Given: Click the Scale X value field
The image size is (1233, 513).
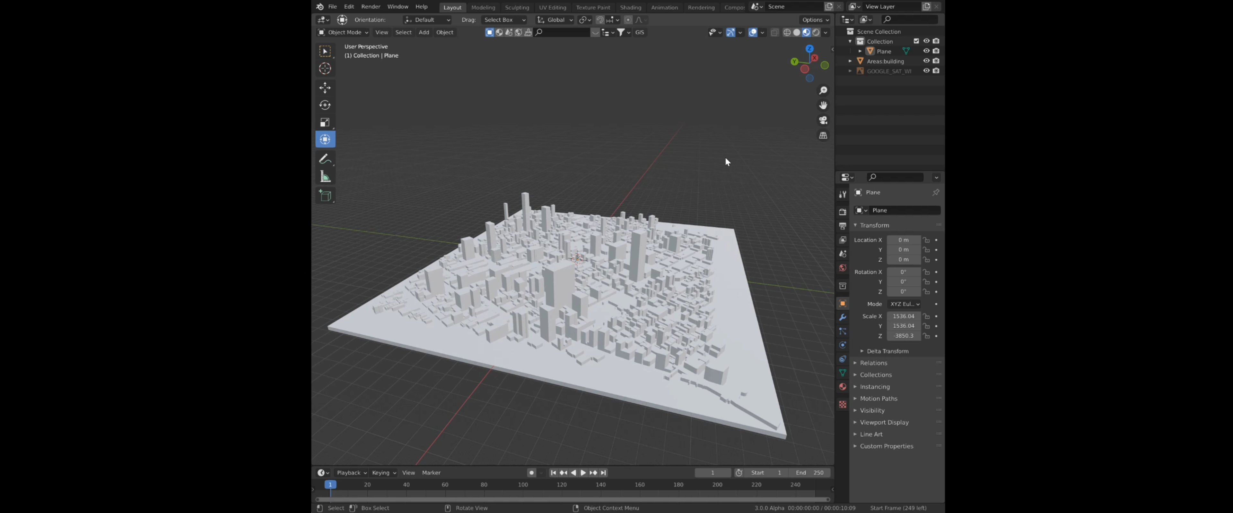Looking at the screenshot, I should click(903, 316).
